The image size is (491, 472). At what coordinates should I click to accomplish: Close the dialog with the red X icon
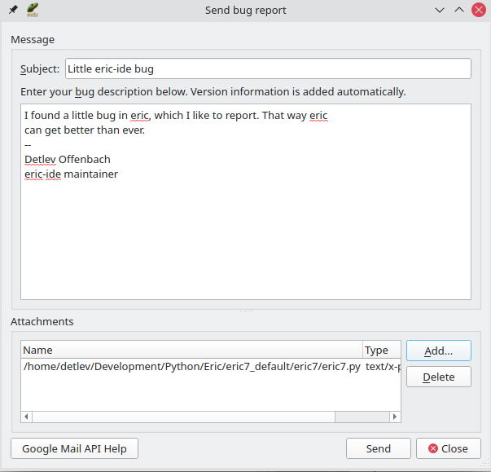[x=478, y=11]
